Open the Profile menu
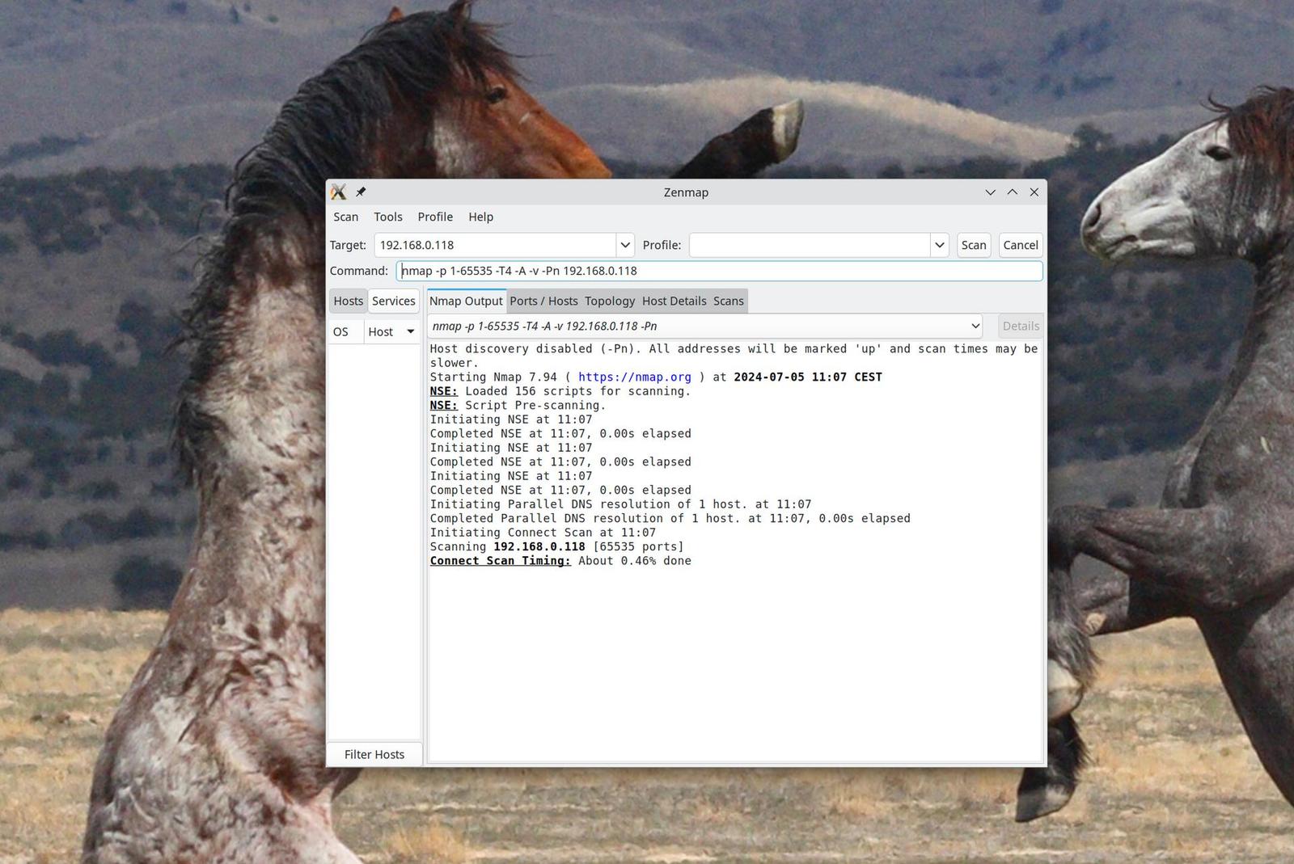 [435, 217]
